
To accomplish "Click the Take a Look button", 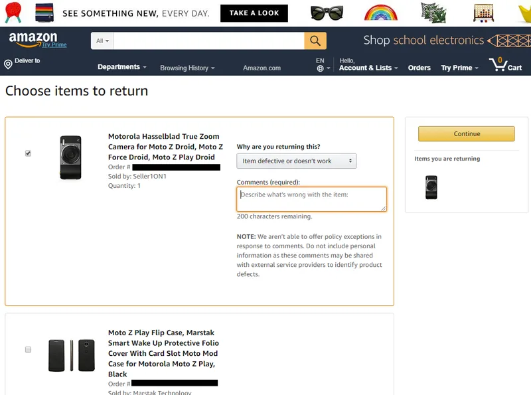I will tap(254, 13).
